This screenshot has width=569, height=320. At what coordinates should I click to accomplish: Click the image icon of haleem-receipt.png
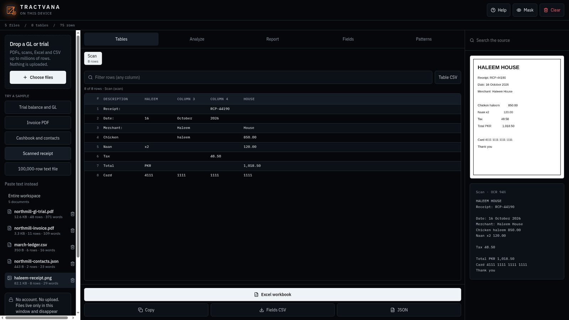click(x=10, y=278)
